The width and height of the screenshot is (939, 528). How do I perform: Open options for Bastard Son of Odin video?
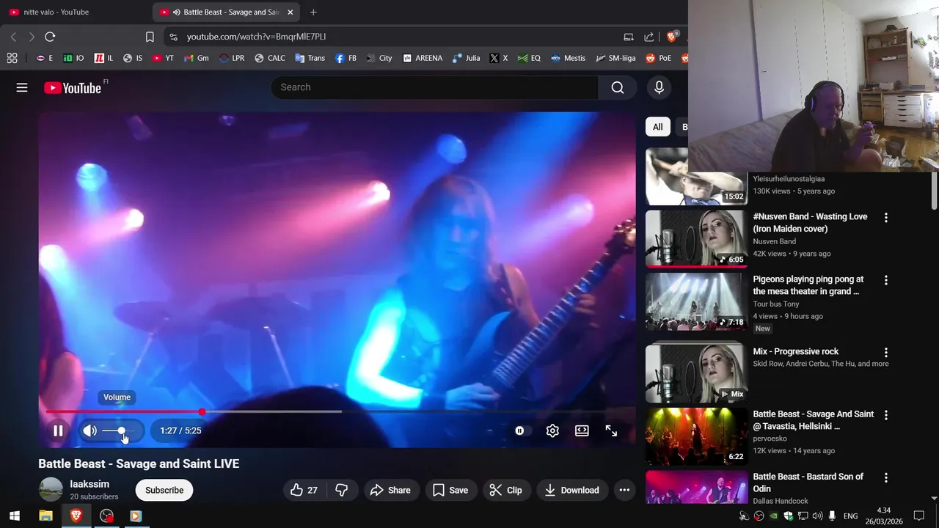[886, 477]
